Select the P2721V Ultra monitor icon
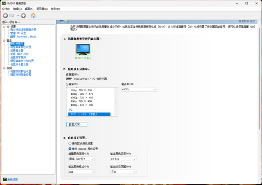 [83, 49]
